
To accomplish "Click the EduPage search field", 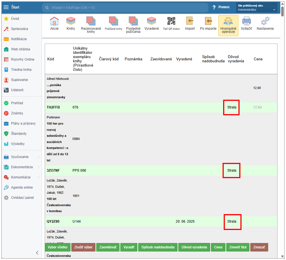I will 125,7.
